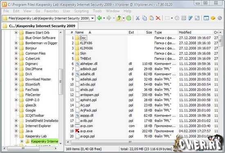Click the Copy toolbar icon
Screen dimensions: 225x153
coord(144,18)
